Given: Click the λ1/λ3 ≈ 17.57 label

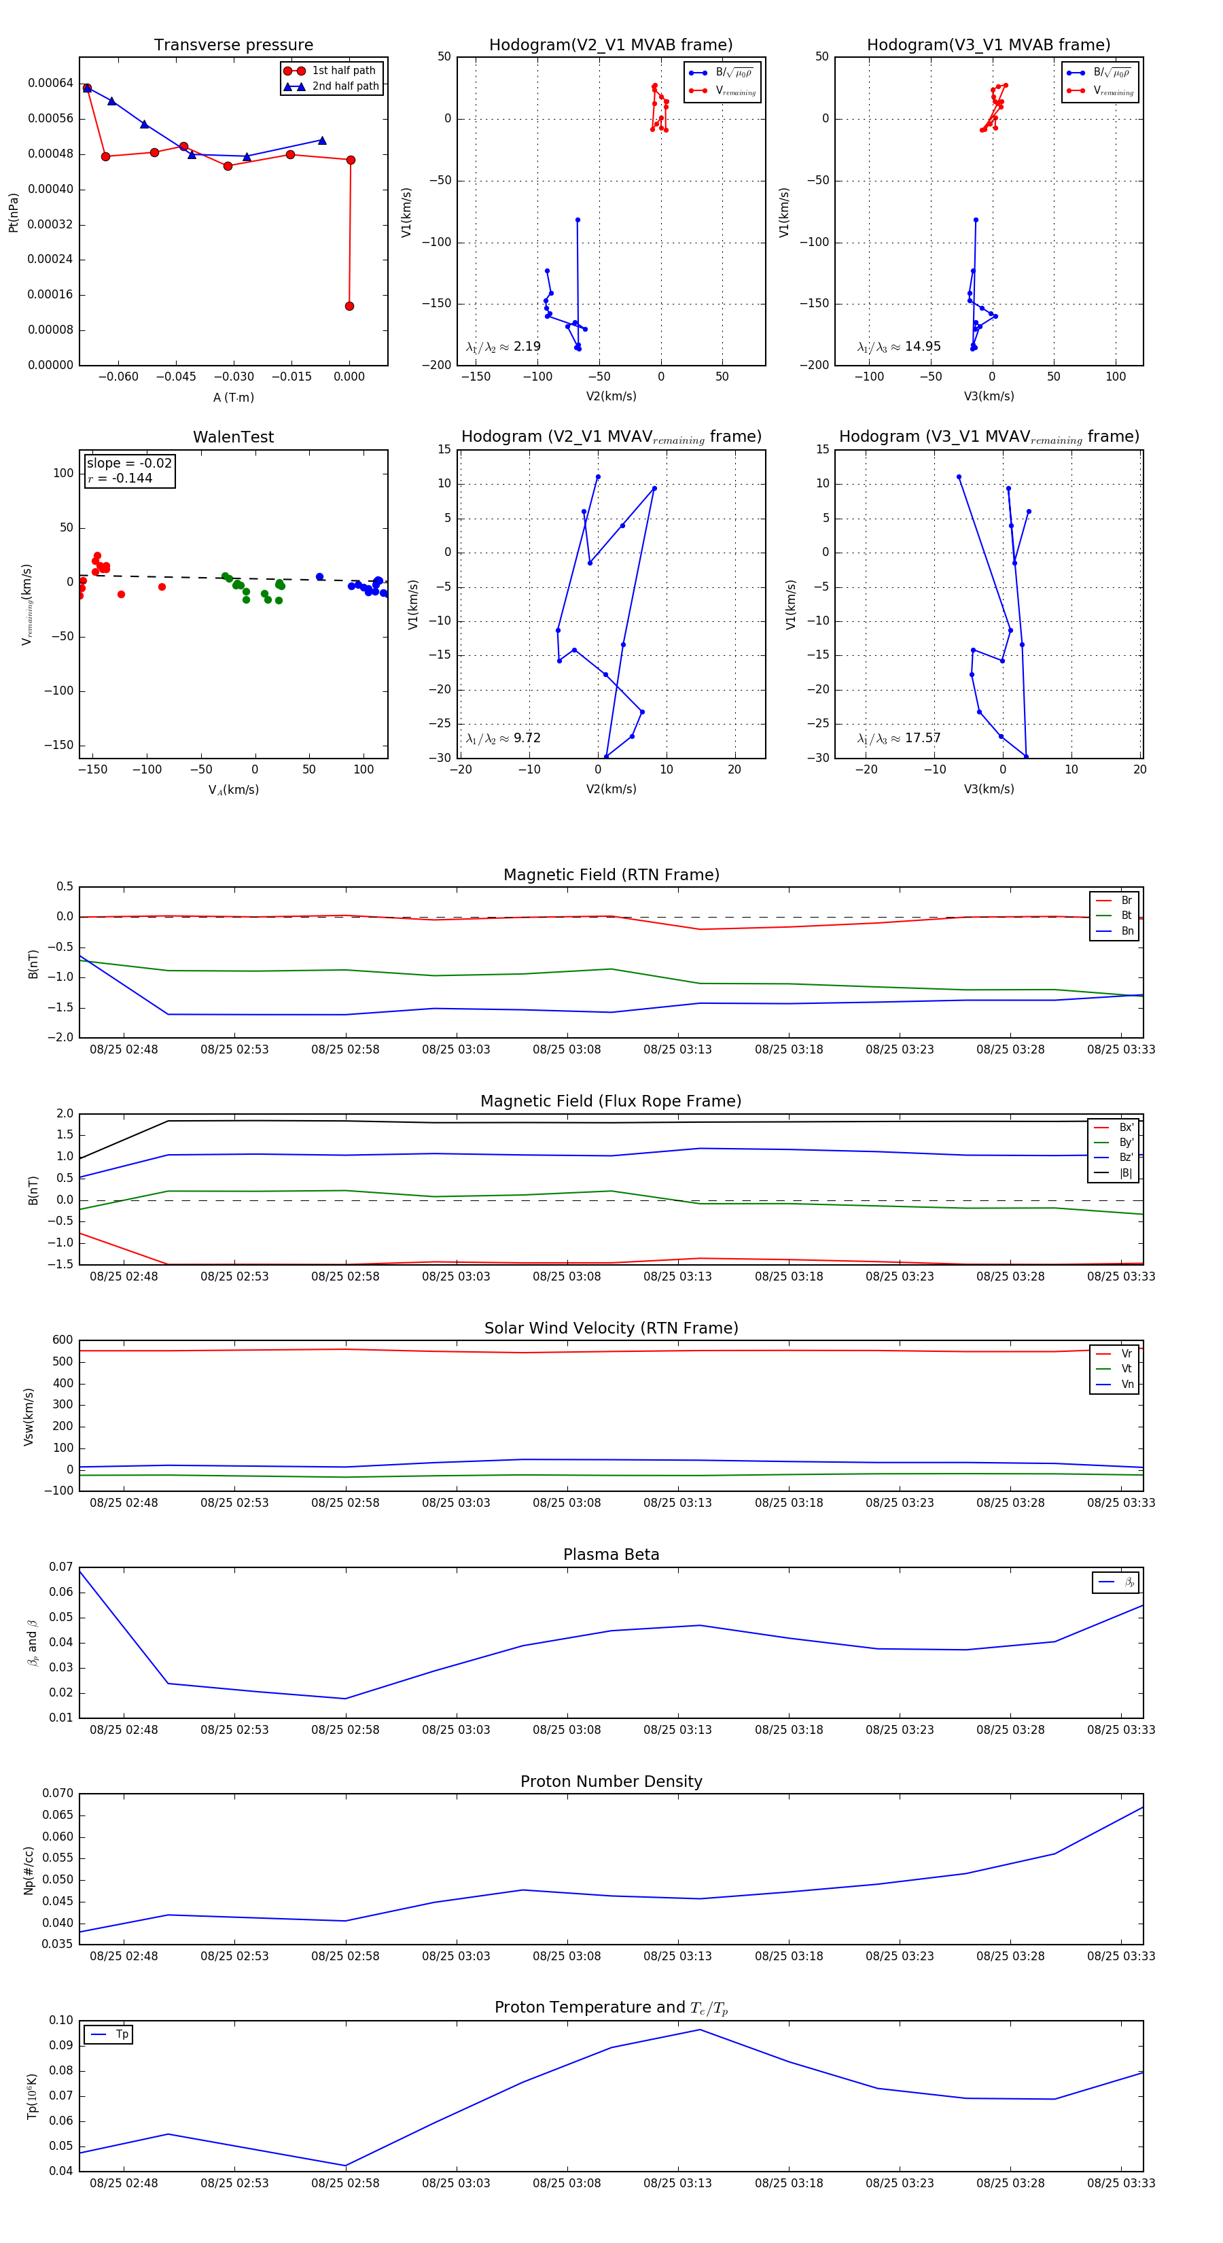Looking at the screenshot, I should click(x=899, y=738).
